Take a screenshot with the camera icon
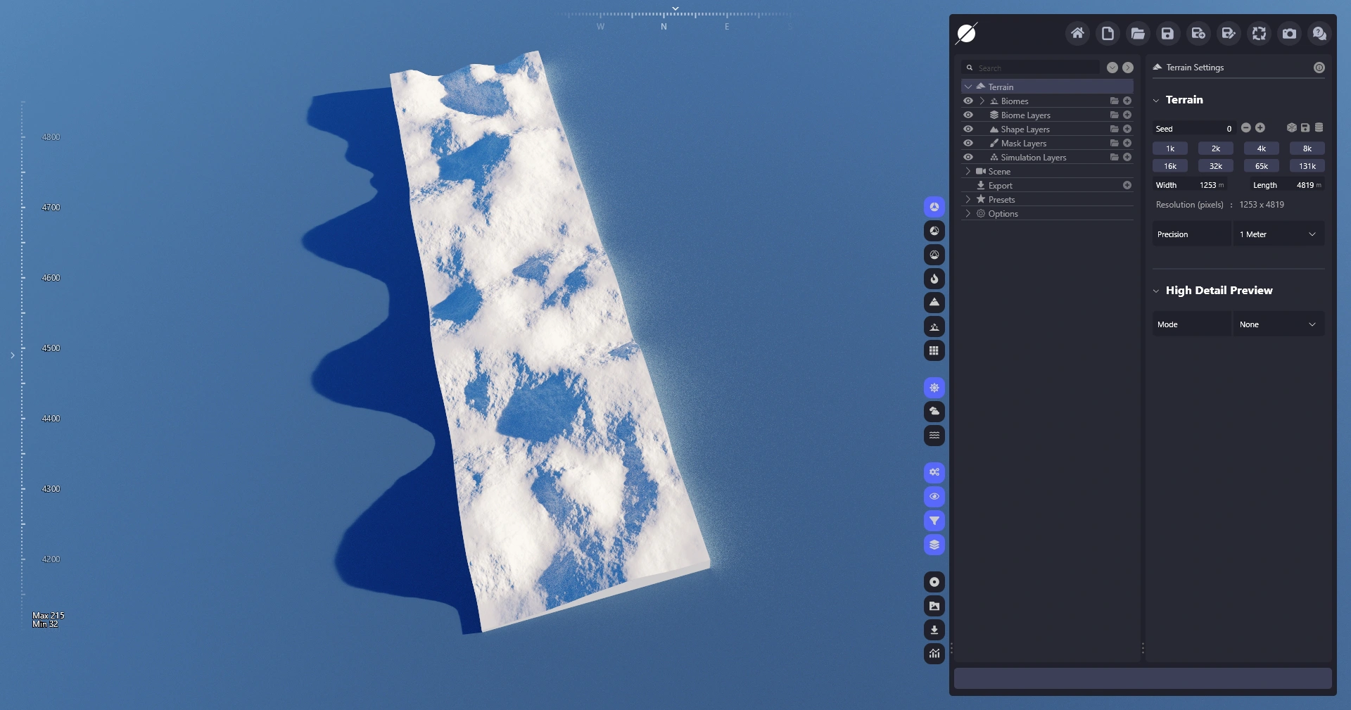 coord(1289,34)
